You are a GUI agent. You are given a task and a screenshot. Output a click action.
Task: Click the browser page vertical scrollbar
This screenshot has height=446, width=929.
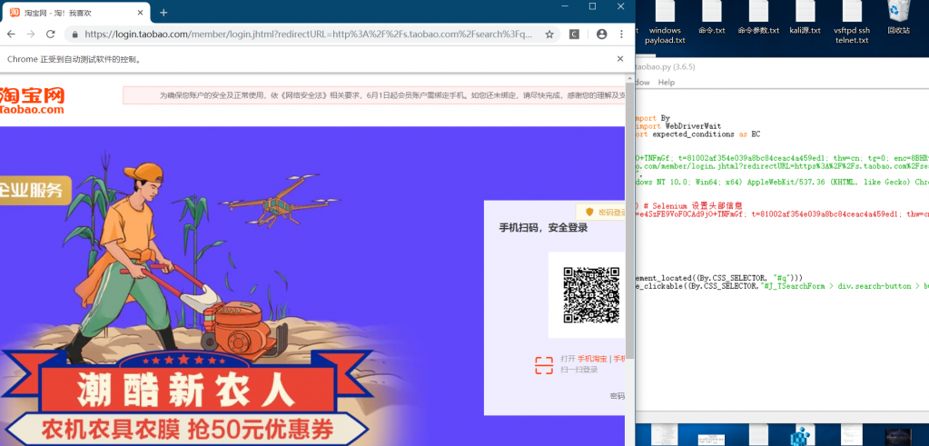[x=629, y=273]
